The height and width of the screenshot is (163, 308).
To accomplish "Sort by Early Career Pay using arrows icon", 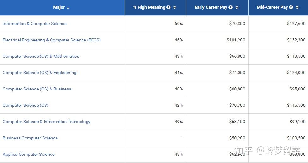I will tap(237, 7).
